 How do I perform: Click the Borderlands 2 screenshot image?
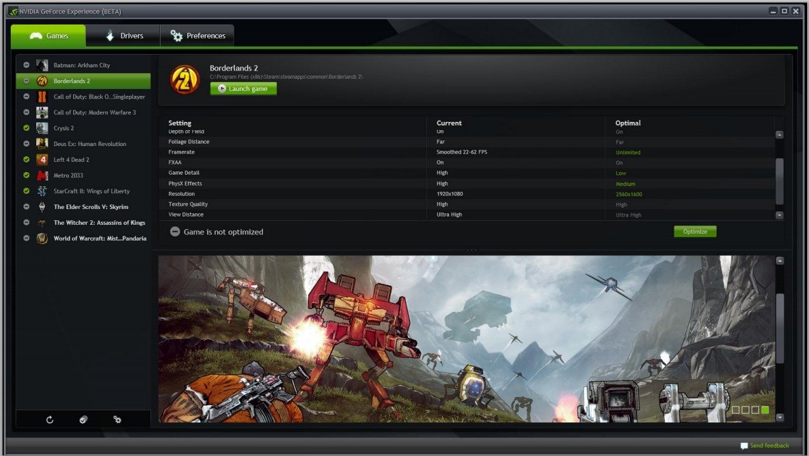click(x=466, y=339)
